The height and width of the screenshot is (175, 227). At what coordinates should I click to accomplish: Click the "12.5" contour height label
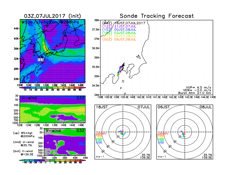[x=41, y=60]
